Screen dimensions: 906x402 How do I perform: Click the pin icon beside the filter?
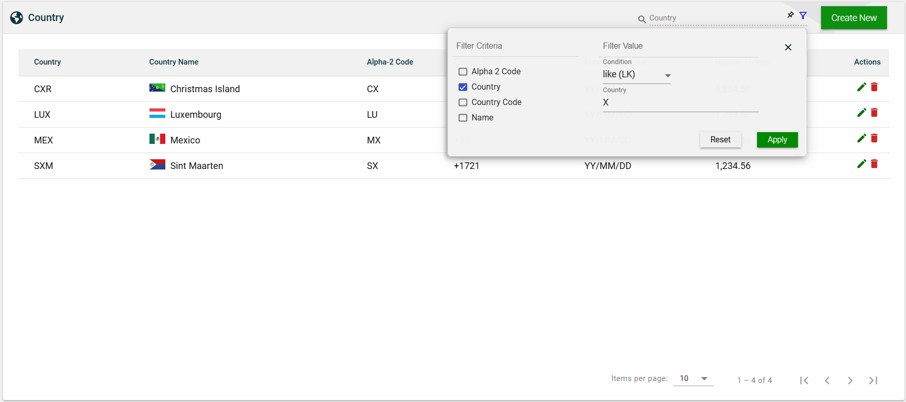(790, 15)
